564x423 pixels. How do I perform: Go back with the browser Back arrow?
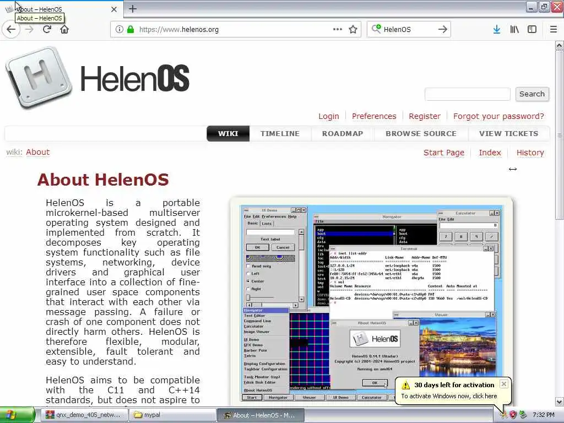[11, 30]
